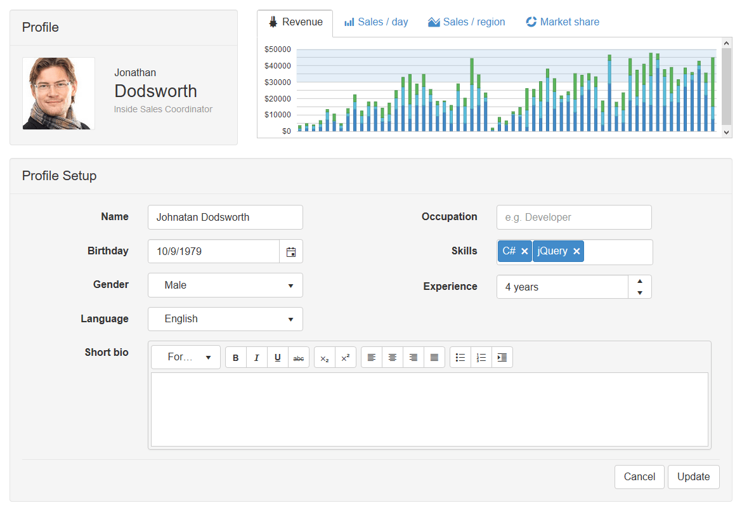Open the Birthday calendar picker

(x=291, y=252)
